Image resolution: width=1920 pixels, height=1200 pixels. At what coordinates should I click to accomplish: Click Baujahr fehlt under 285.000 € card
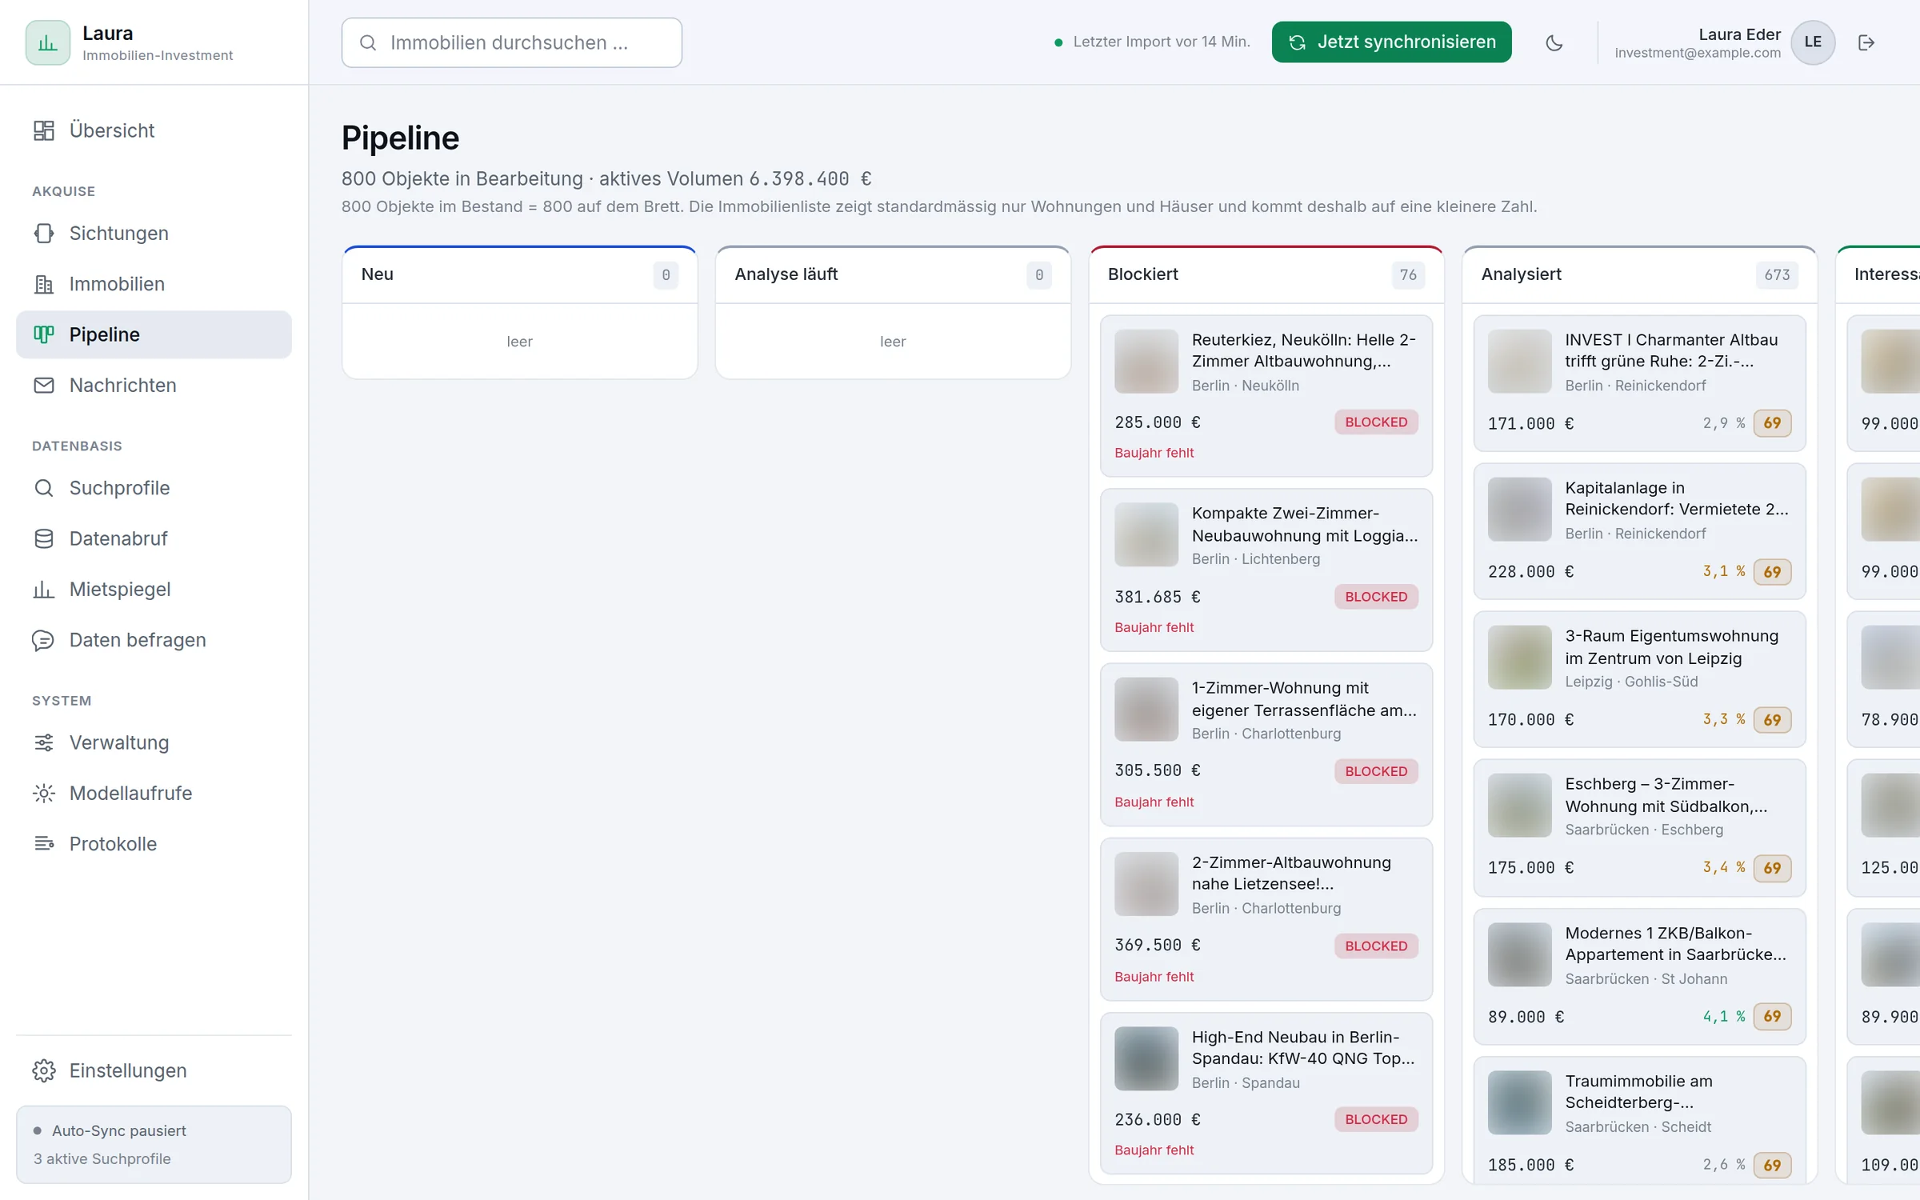coord(1154,453)
